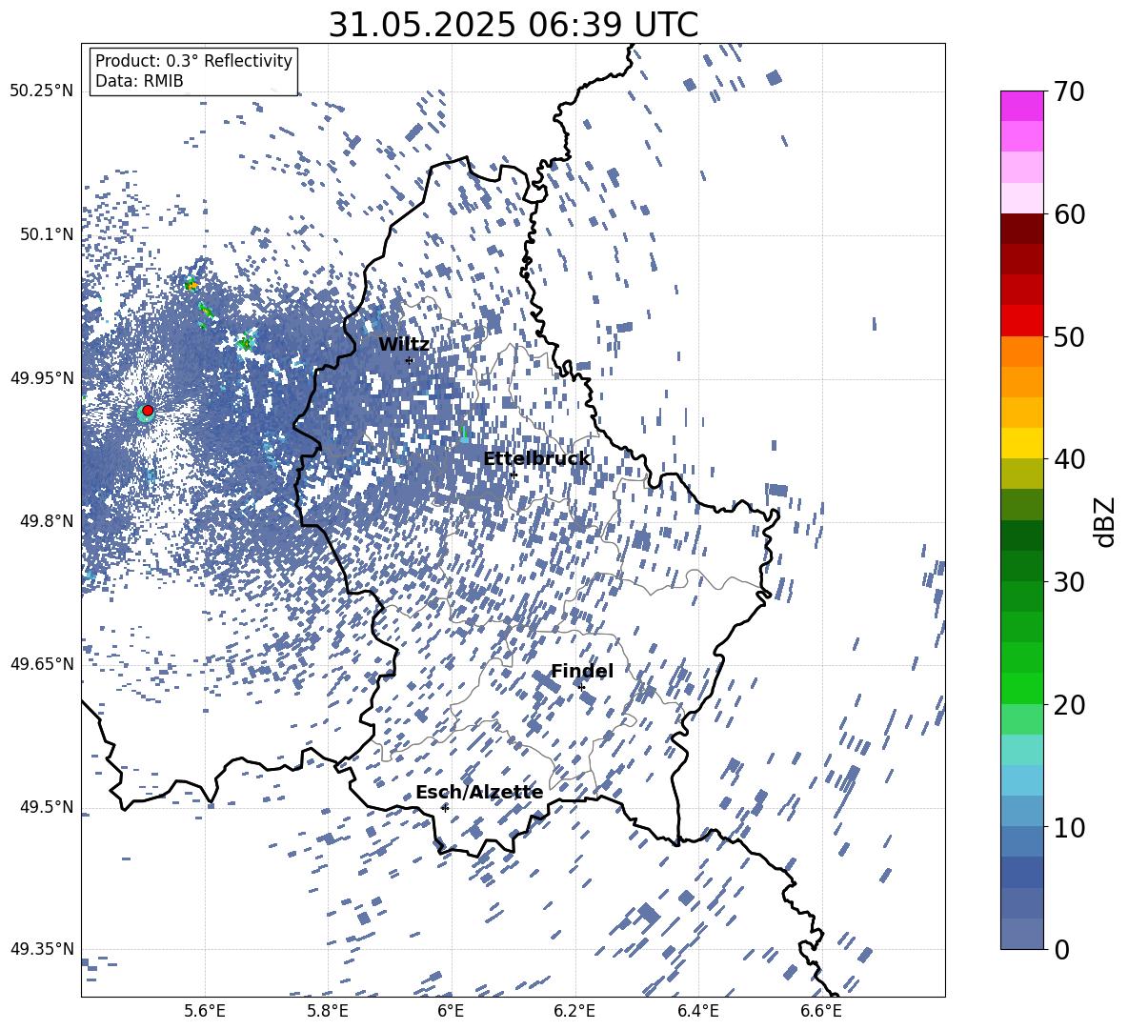The image size is (1128, 1030).
Task: Click the bright red 50 dBZ colorbar segment
Action: [x=1022, y=321]
